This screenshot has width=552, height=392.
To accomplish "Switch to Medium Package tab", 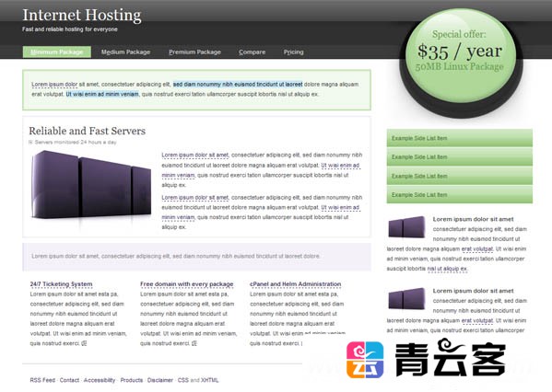I will click(125, 52).
